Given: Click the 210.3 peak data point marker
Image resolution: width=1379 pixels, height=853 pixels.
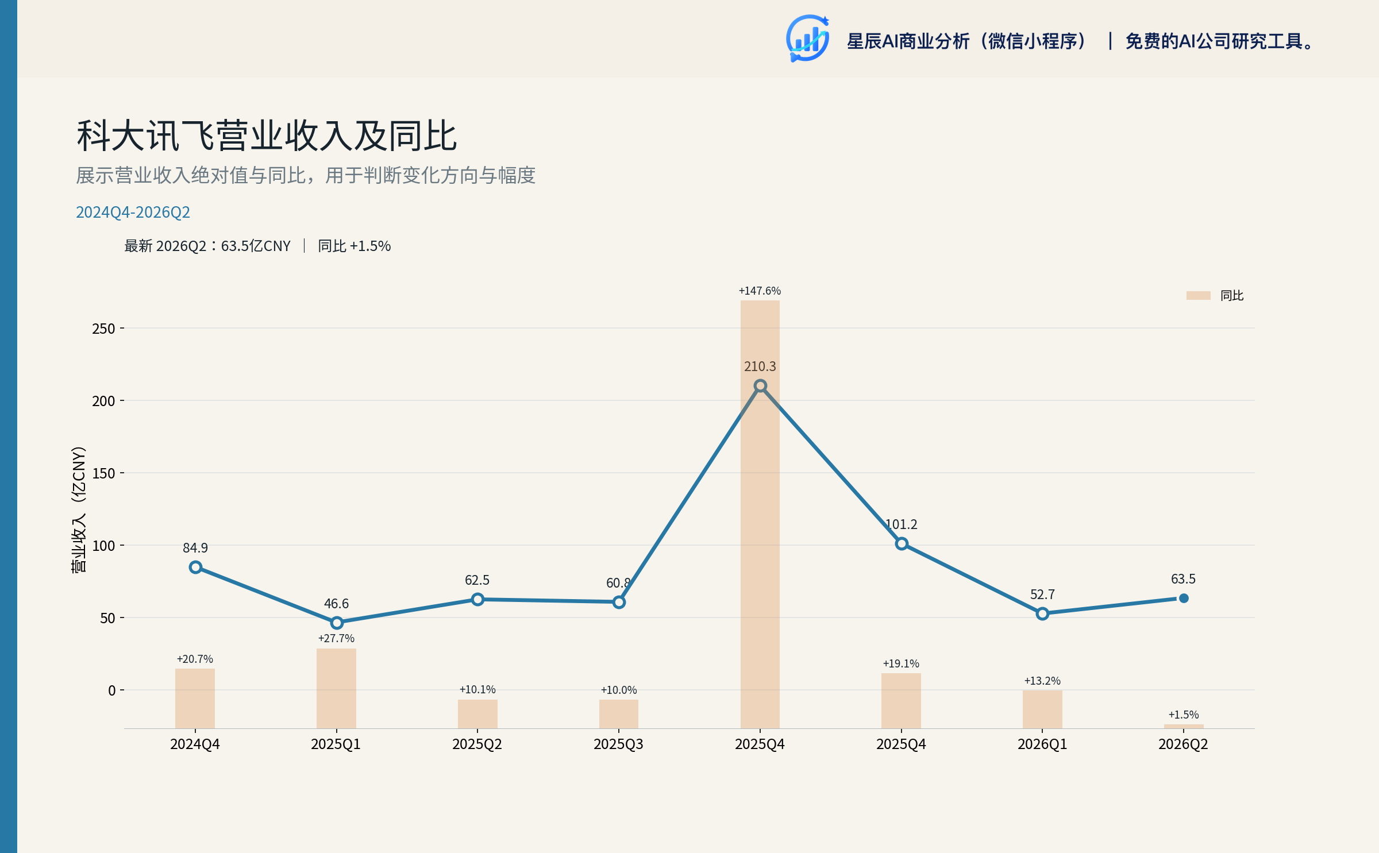Looking at the screenshot, I should [760, 385].
